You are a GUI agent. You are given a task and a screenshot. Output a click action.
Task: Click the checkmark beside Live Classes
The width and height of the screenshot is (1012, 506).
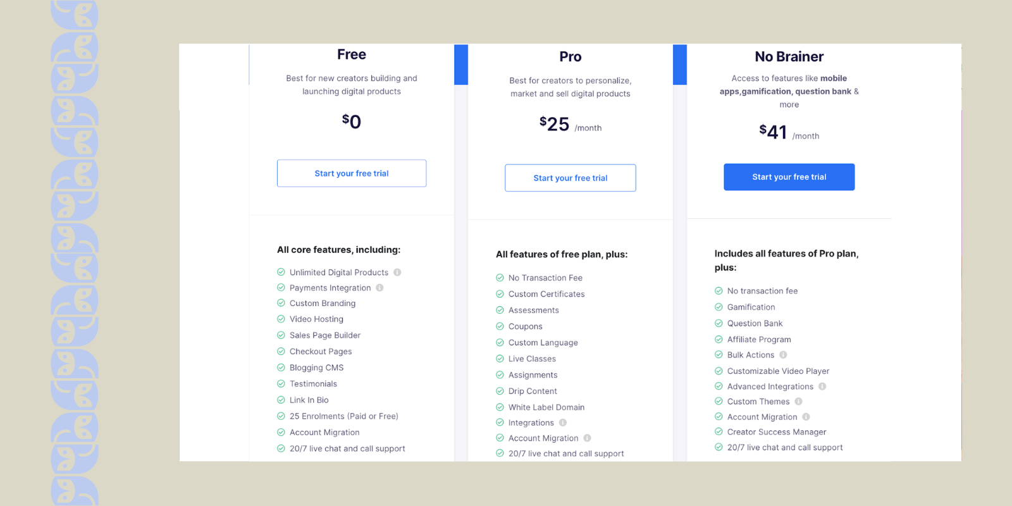click(x=500, y=359)
